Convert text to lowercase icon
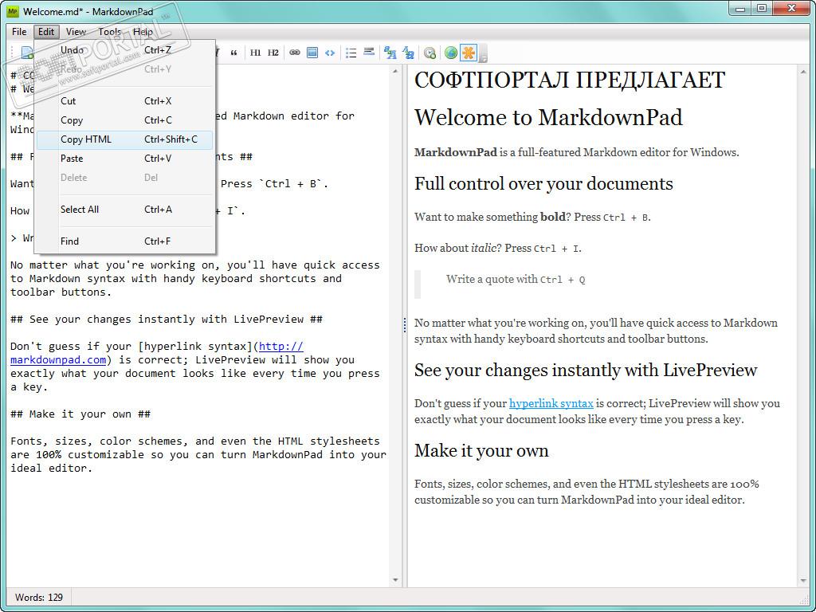 pyautogui.click(x=408, y=53)
